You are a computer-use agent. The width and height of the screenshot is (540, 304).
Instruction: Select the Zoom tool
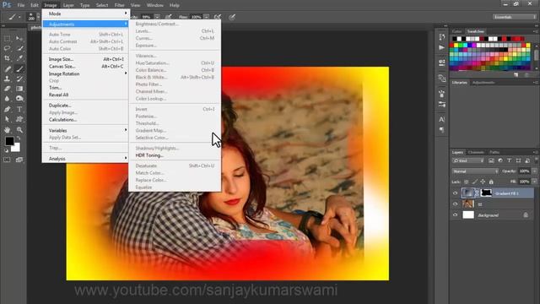pyautogui.click(x=19, y=130)
